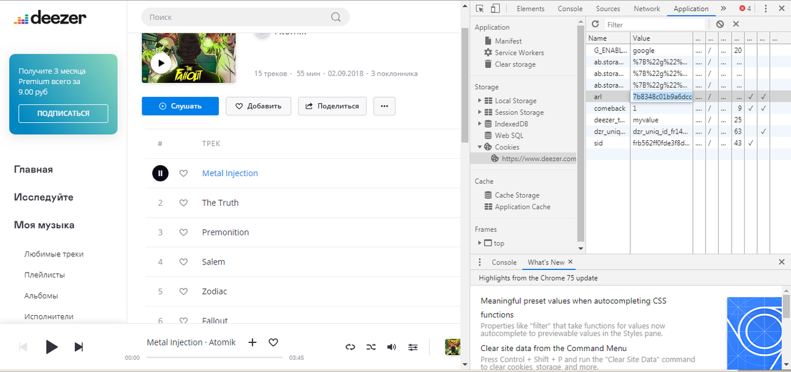Add current track to playlist plus icon
The width and height of the screenshot is (791, 372).
tap(252, 342)
